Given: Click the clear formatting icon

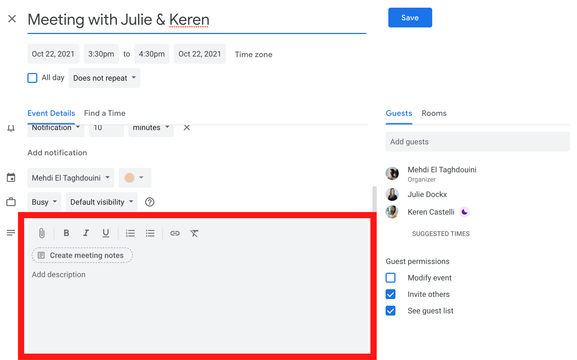Looking at the screenshot, I should click(194, 232).
